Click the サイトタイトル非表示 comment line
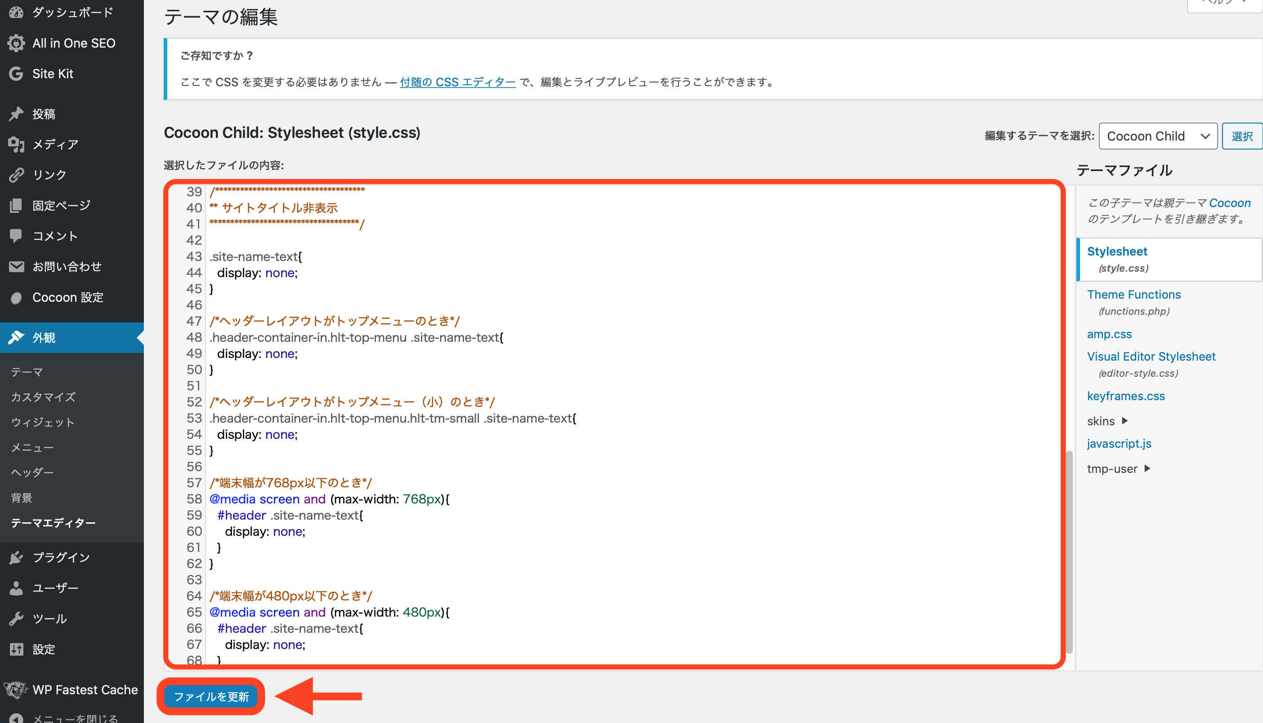Viewport: 1263px width, 723px height. click(274, 208)
